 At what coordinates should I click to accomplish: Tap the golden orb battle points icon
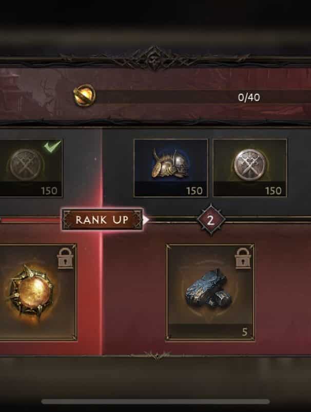[84, 95]
